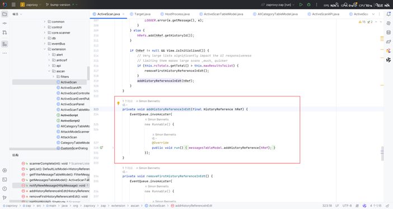
Task: Click the UTF-8 encoding status entry
Action: click(347, 206)
